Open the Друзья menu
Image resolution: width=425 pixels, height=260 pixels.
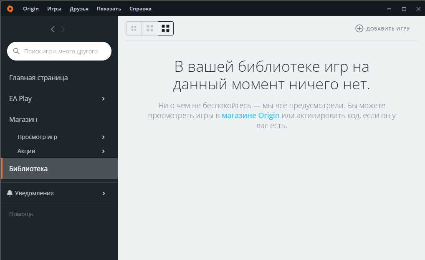point(79,9)
